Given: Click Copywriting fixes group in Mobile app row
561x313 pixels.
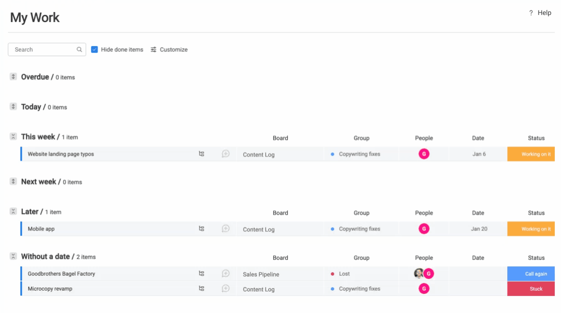Looking at the screenshot, I should point(360,229).
